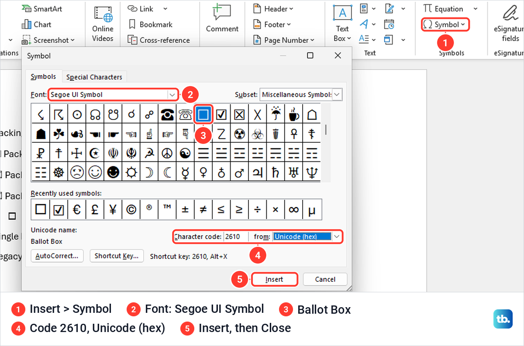Pick the infinity sign in recently used symbols

click(x=294, y=209)
